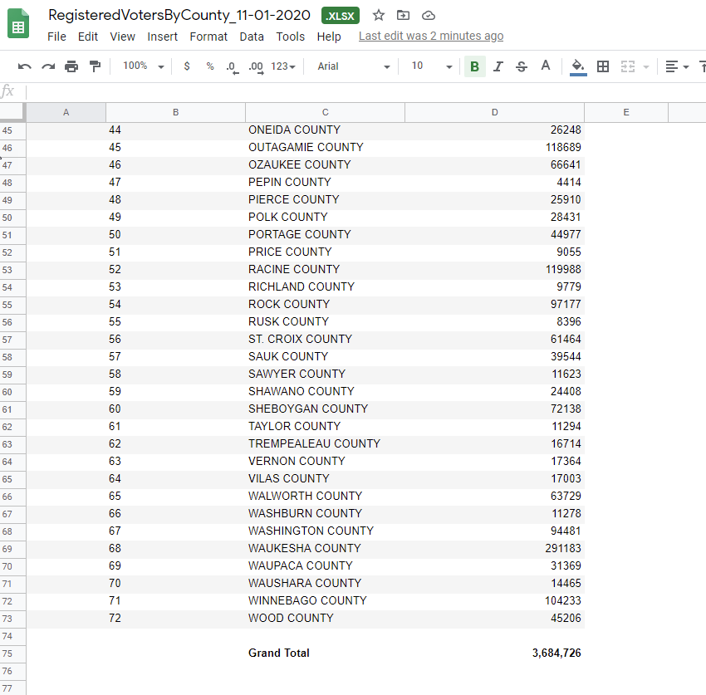This screenshot has height=695, width=706.
Task: Open the File menu
Action: [56, 37]
